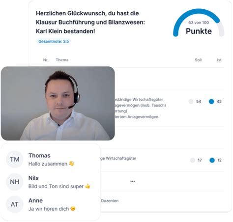Click the blue Ist dot next to 12
The width and height of the screenshot is (233, 222).
(212, 160)
